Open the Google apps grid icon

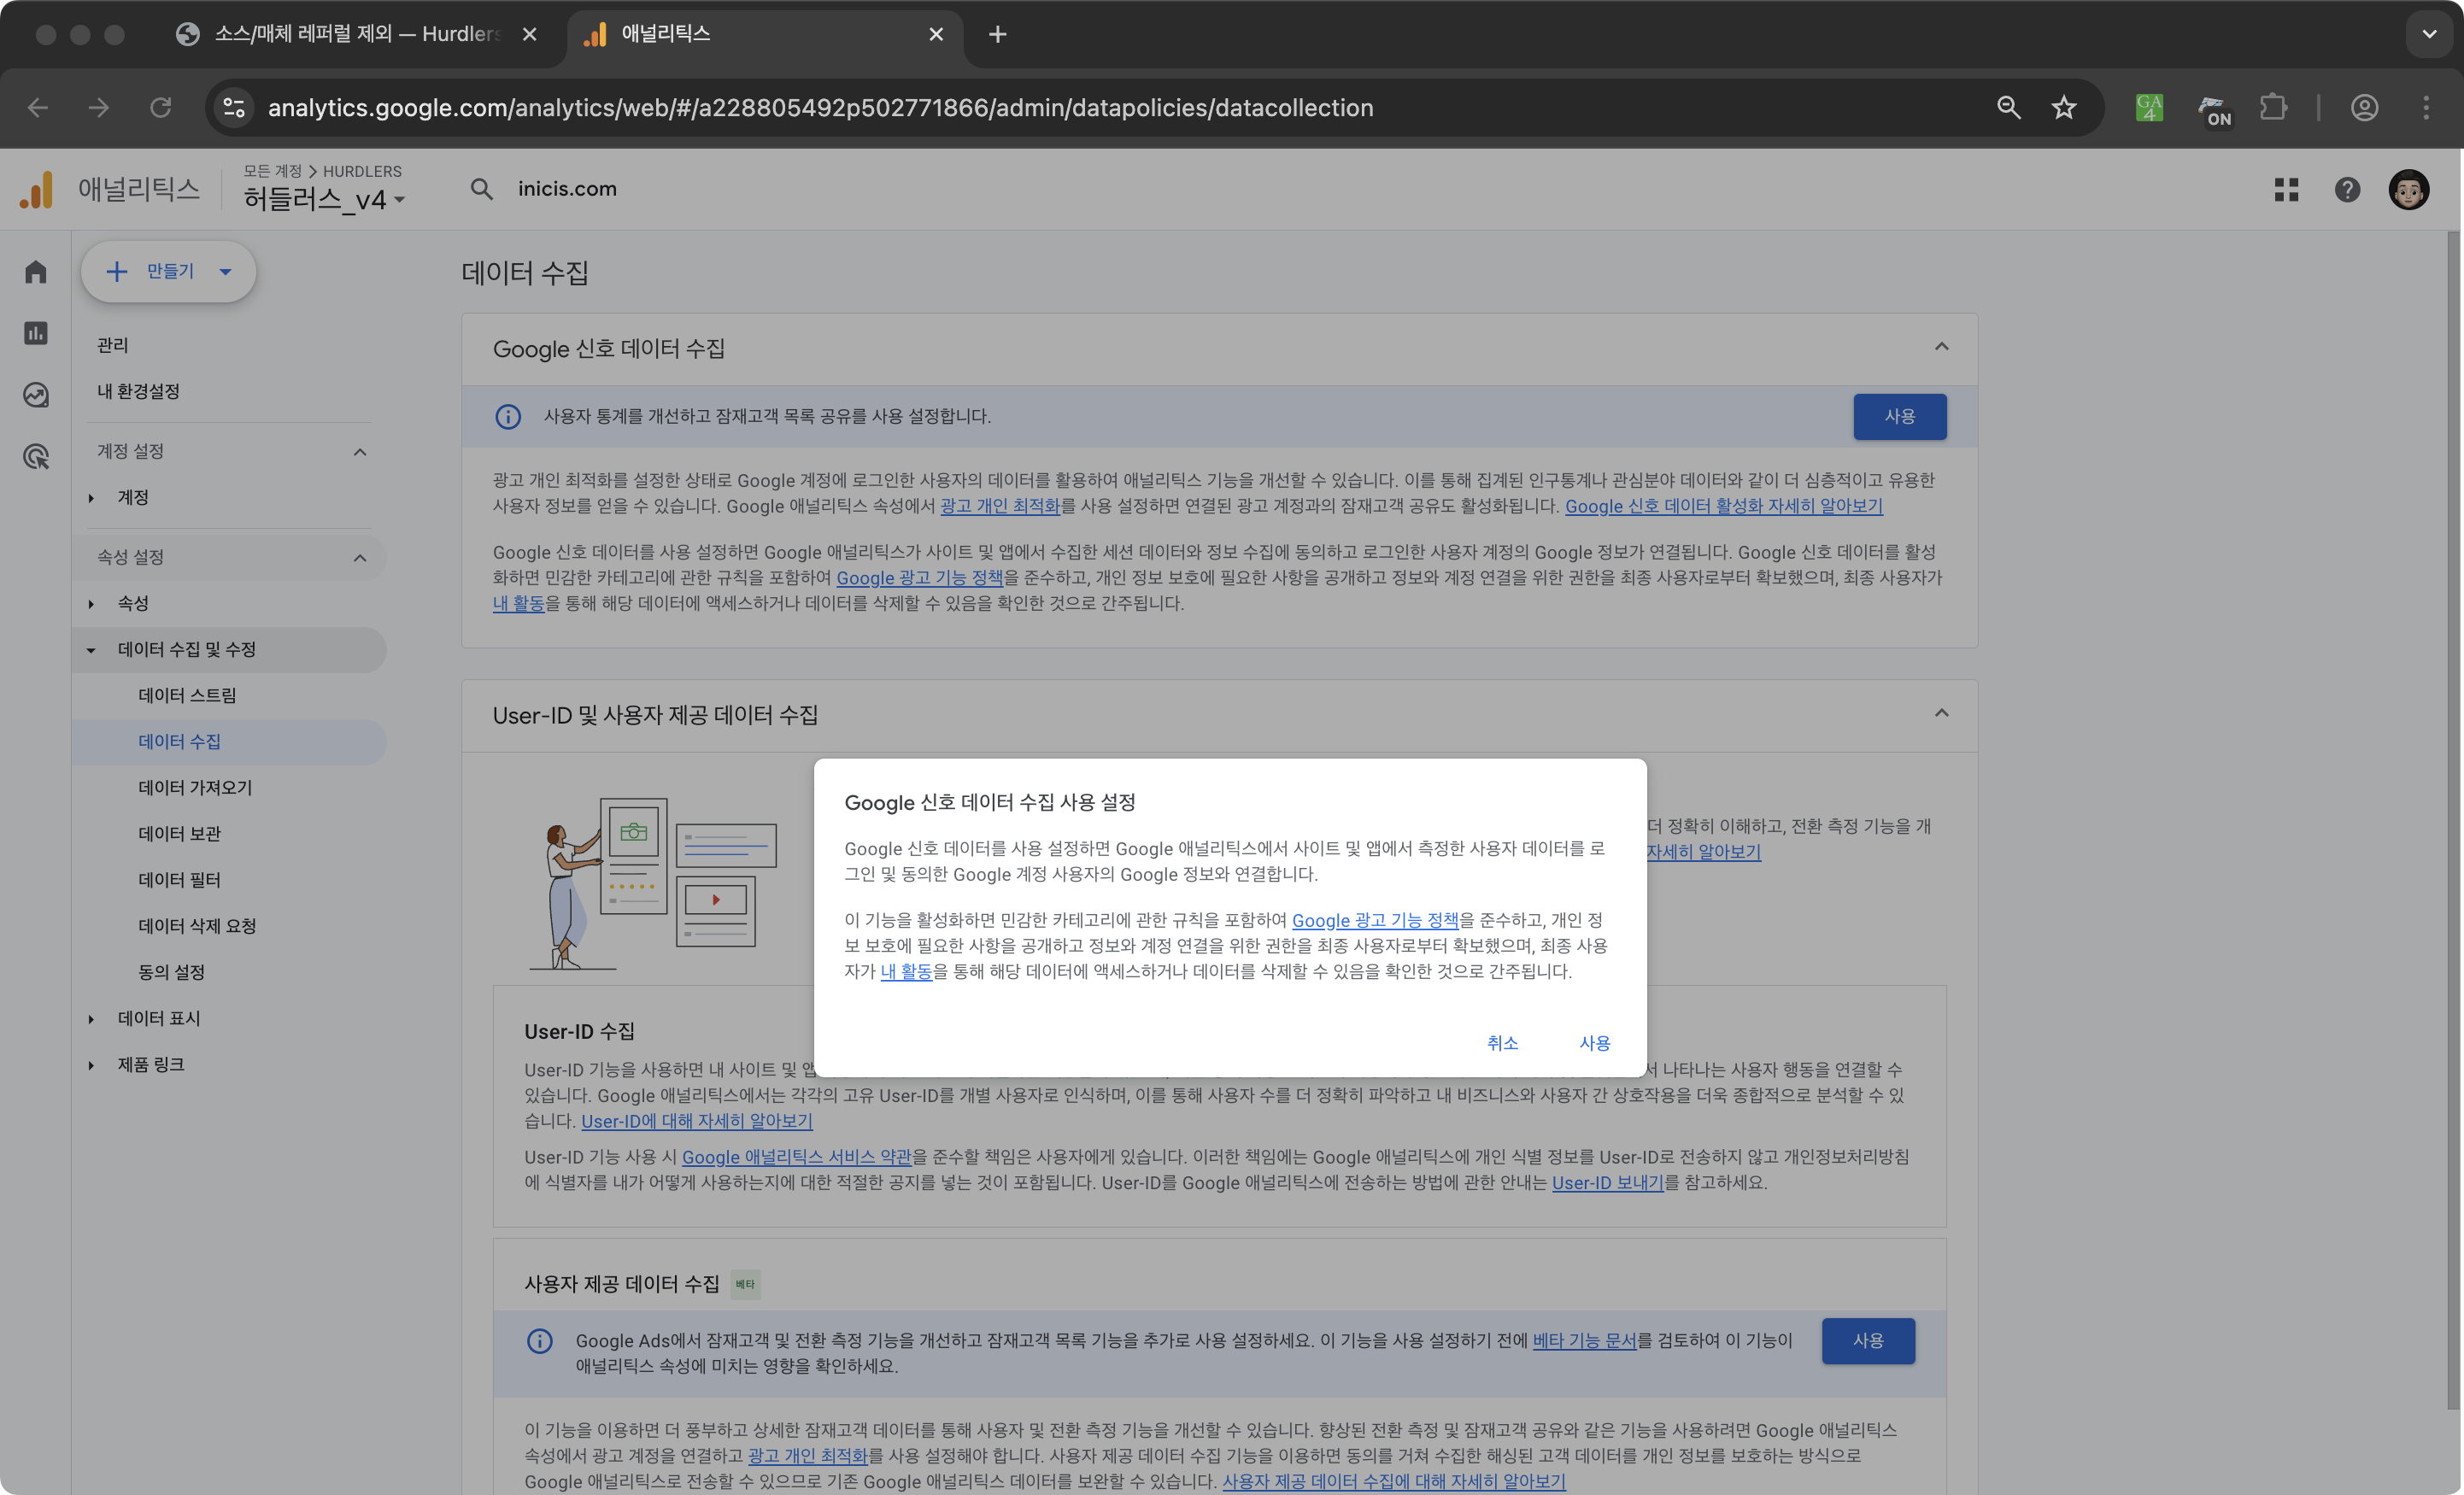pyautogui.click(x=2286, y=189)
